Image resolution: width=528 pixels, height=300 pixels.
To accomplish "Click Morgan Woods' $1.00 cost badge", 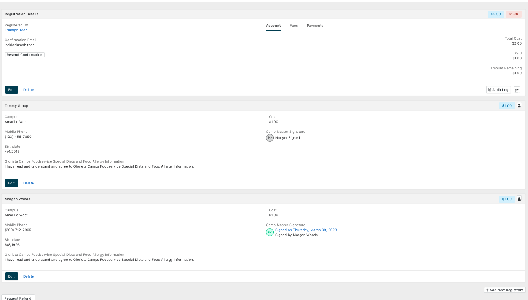I will click(507, 199).
